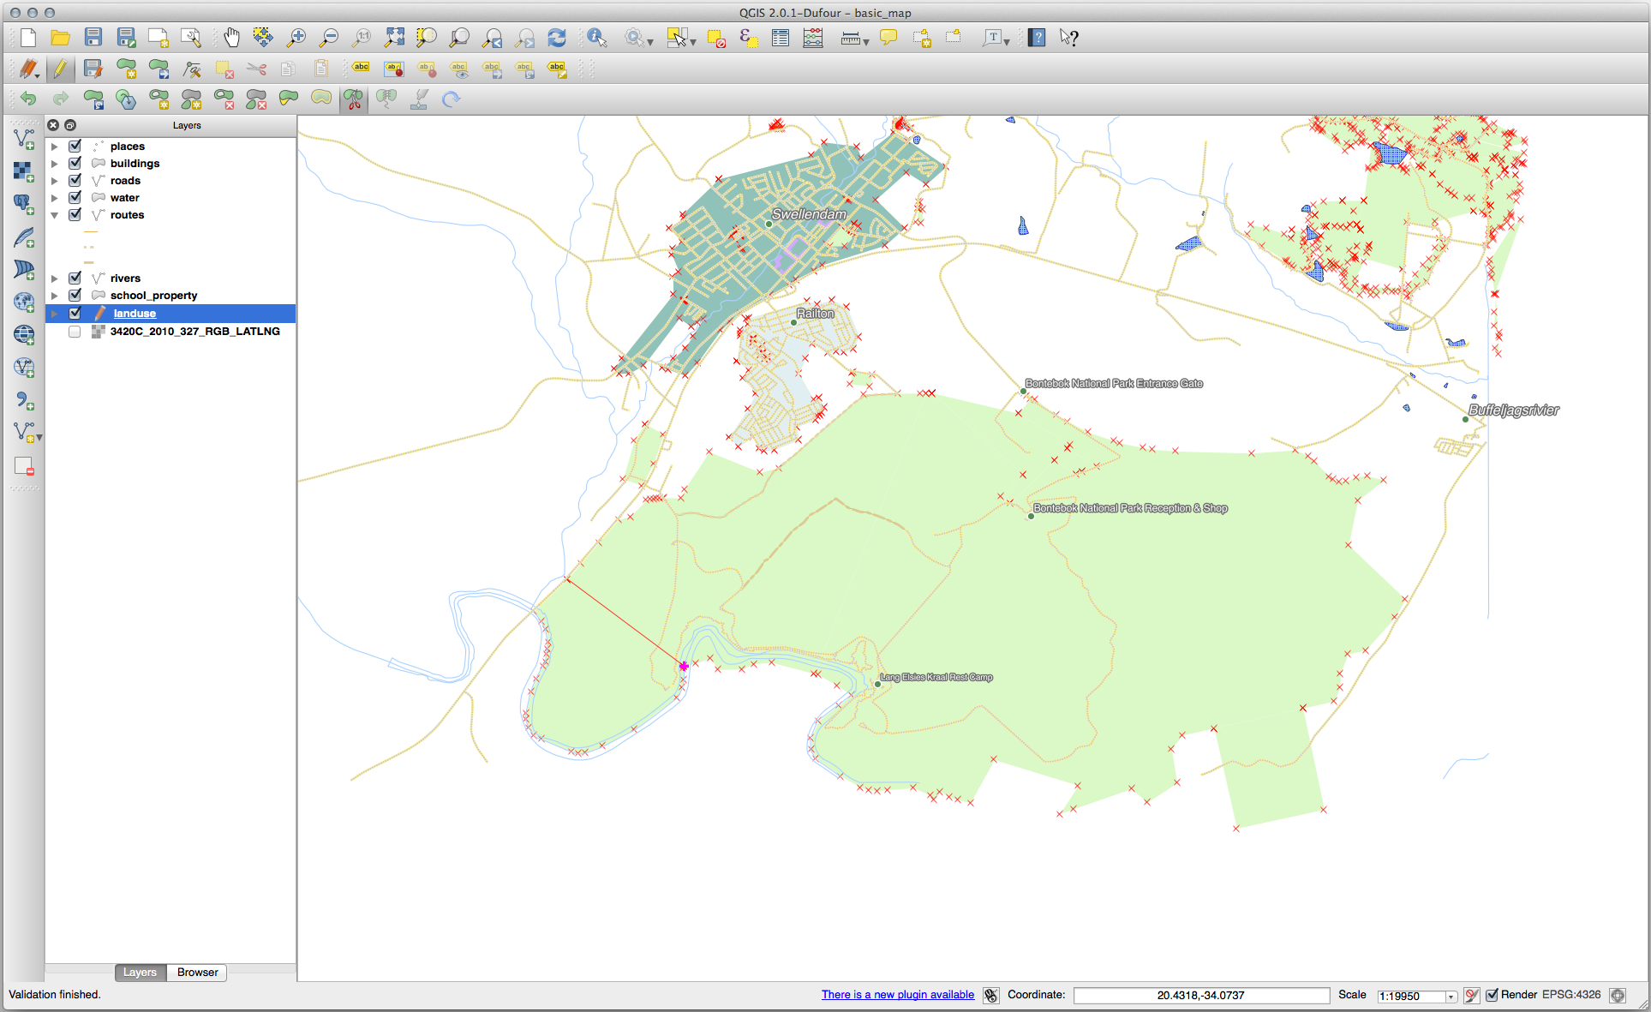
Task: Click the Layers panel tab
Action: click(140, 972)
